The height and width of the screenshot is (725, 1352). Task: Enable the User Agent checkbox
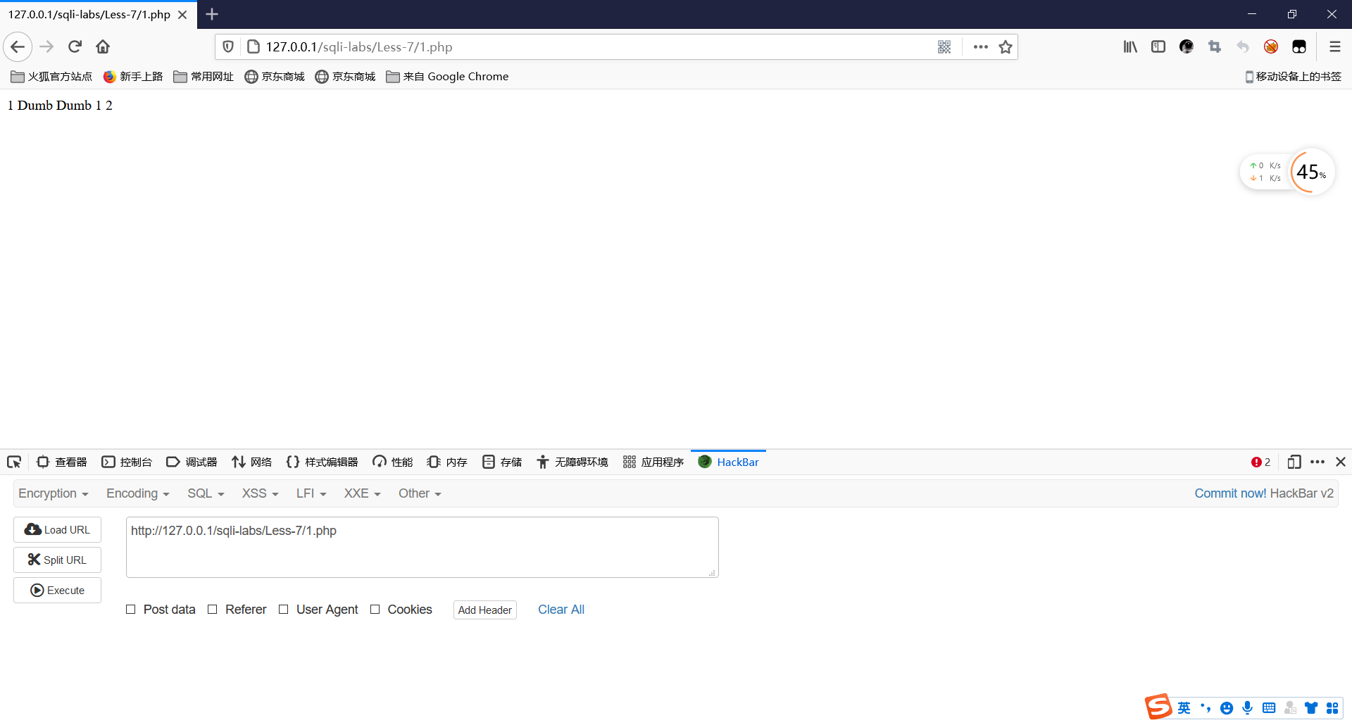(x=283, y=610)
